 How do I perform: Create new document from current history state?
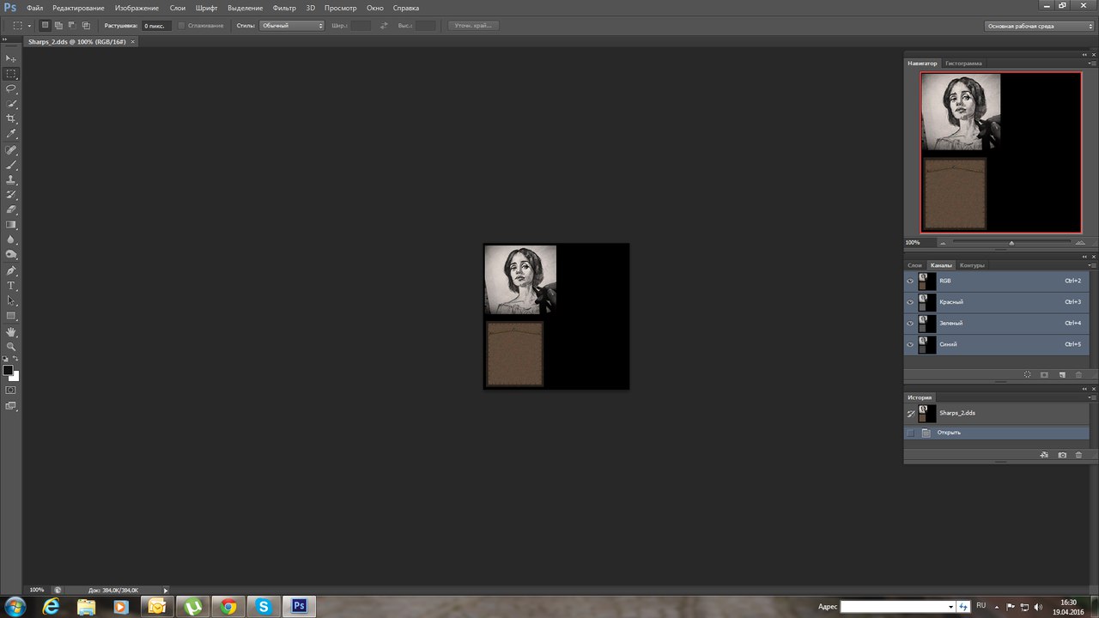tap(1044, 455)
